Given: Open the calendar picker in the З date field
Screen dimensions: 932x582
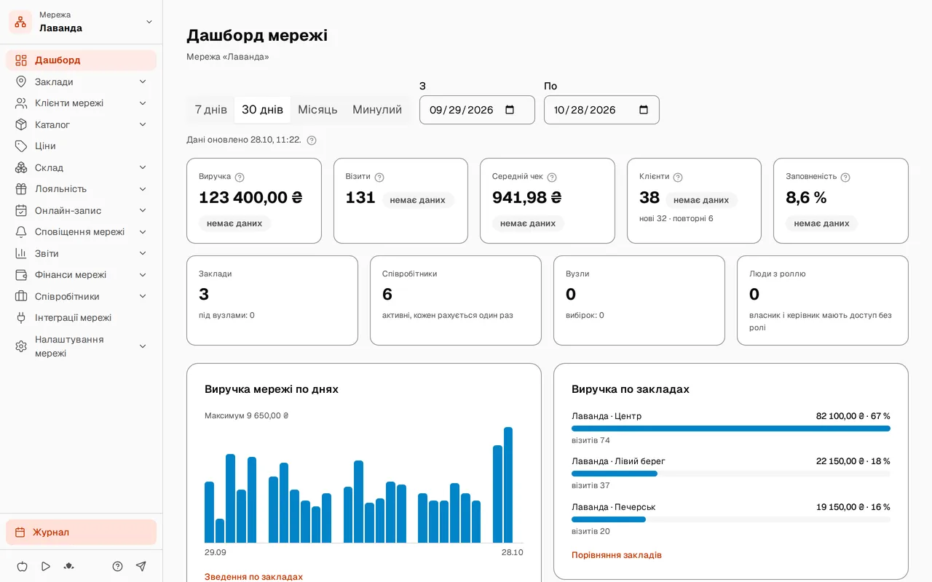Looking at the screenshot, I should 510,110.
